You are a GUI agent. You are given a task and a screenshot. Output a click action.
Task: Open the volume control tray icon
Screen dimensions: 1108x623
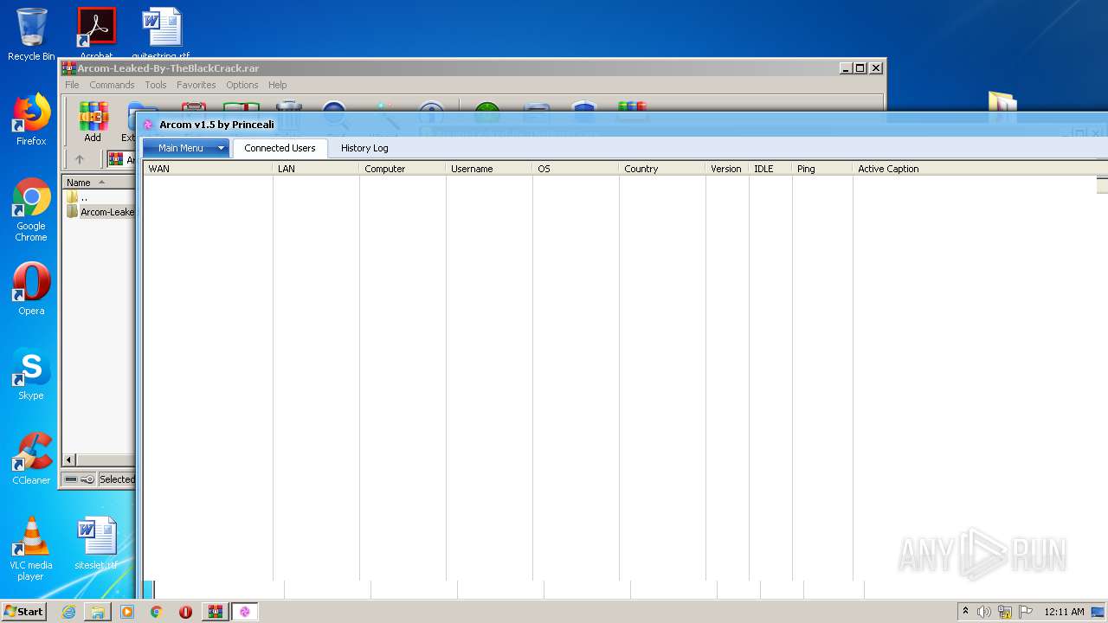coord(984,612)
